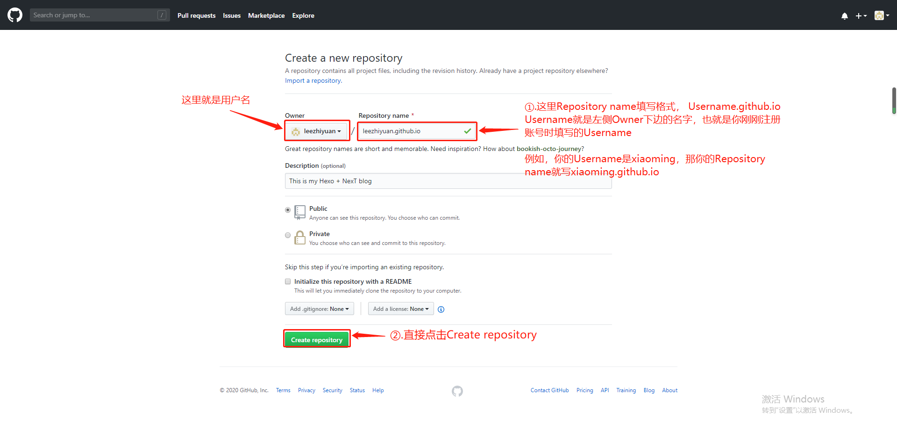
Task: Select the Private radio button
Action: pos(288,235)
